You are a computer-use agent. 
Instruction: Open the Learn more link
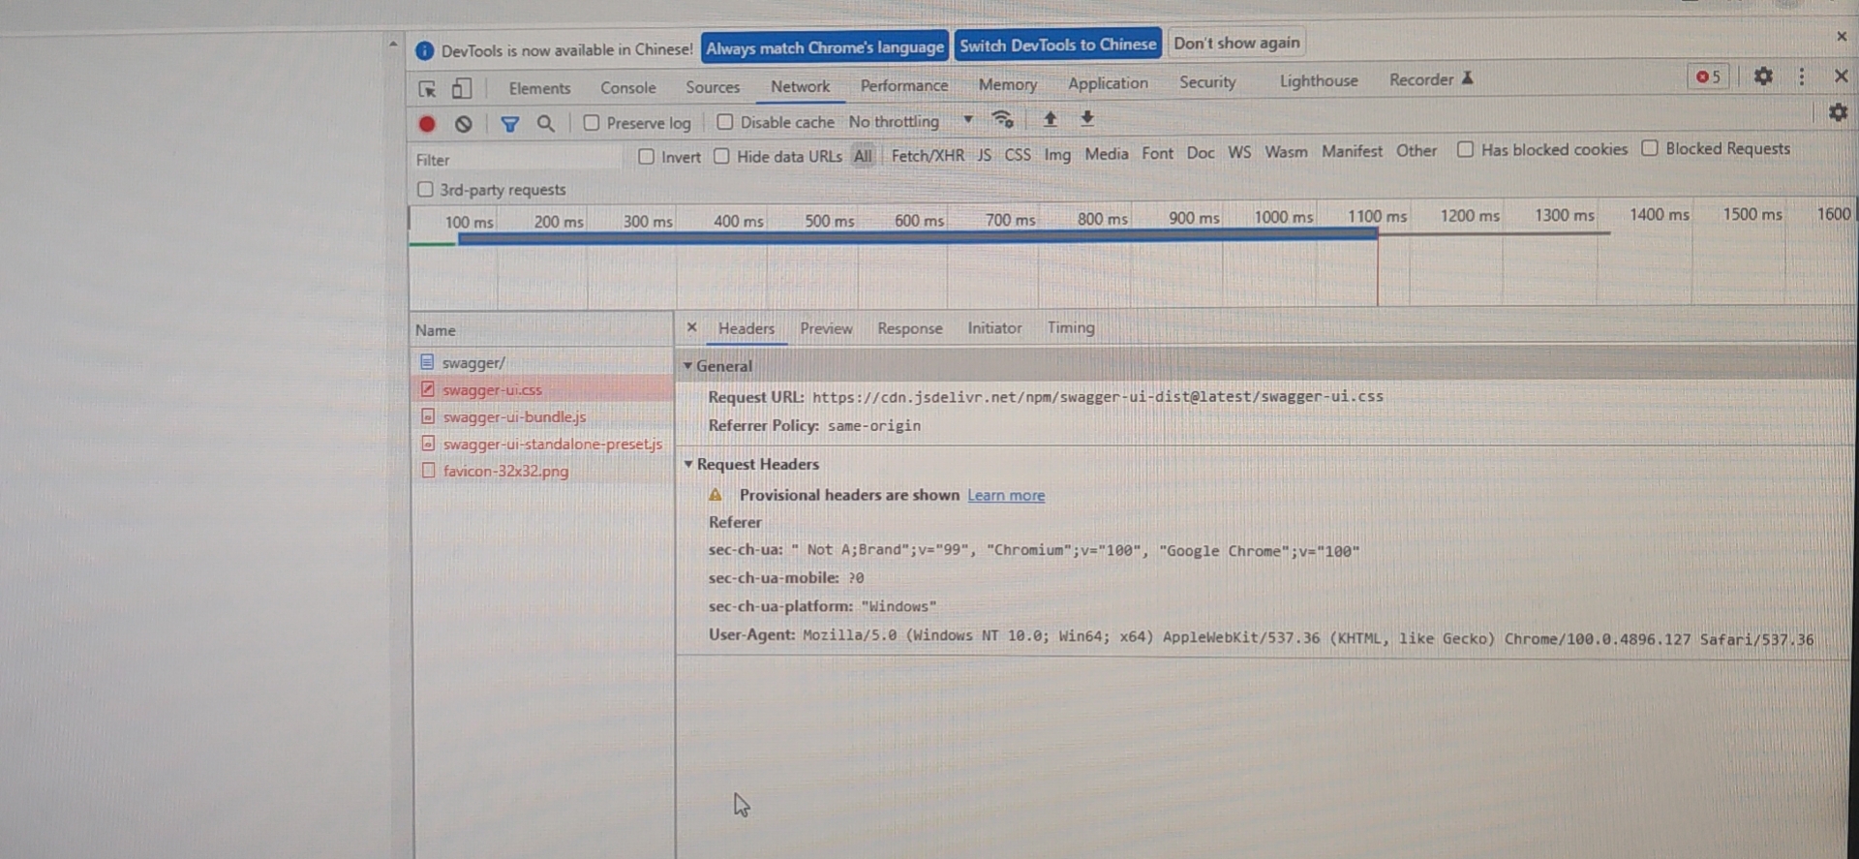click(x=1006, y=495)
